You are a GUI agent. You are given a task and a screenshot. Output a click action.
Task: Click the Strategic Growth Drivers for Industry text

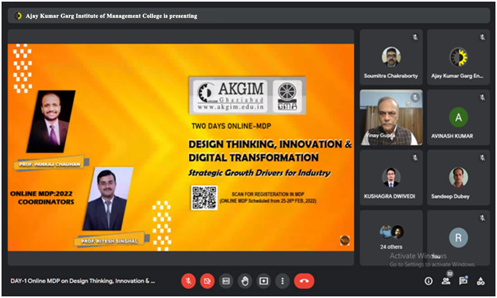[259, 173]
